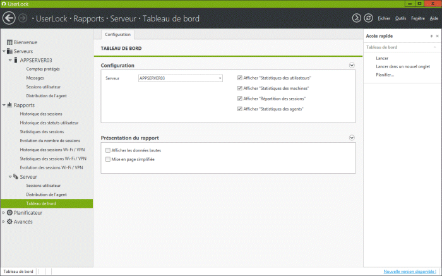Collapse the APPSERVER03 tree node
442x276 pixels.
[10, 61]
